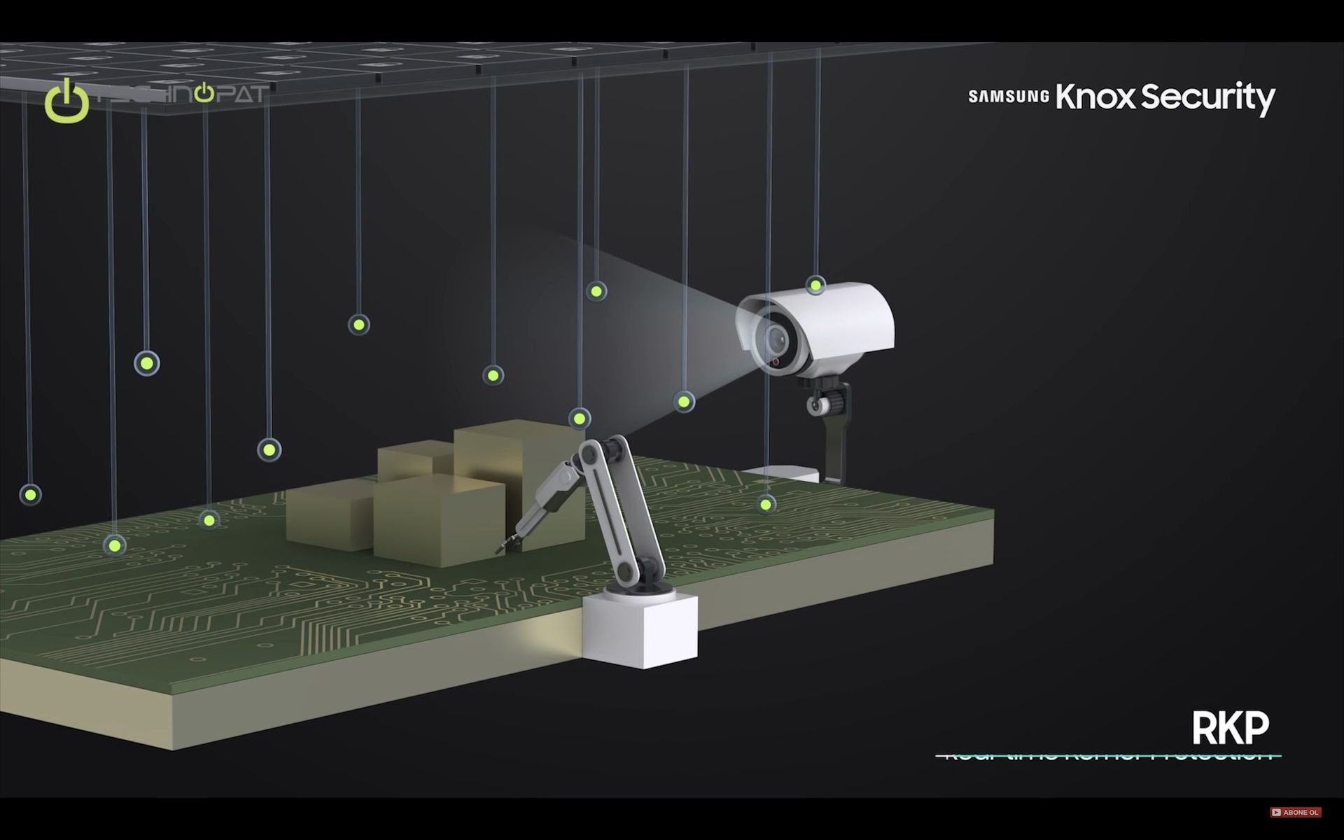
Task: Click the underline strip beneath RKP
Action: click(1109, 756)
